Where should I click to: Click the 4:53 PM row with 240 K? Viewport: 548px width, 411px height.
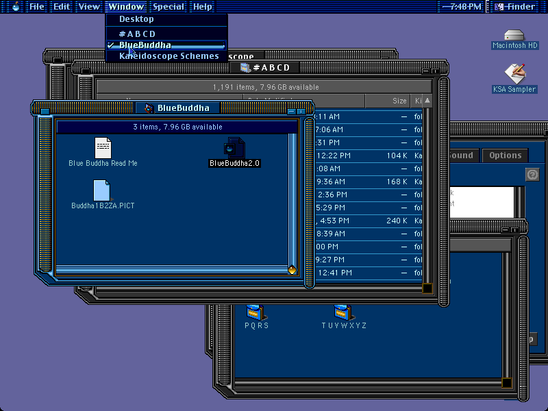[x=369, y=221]
